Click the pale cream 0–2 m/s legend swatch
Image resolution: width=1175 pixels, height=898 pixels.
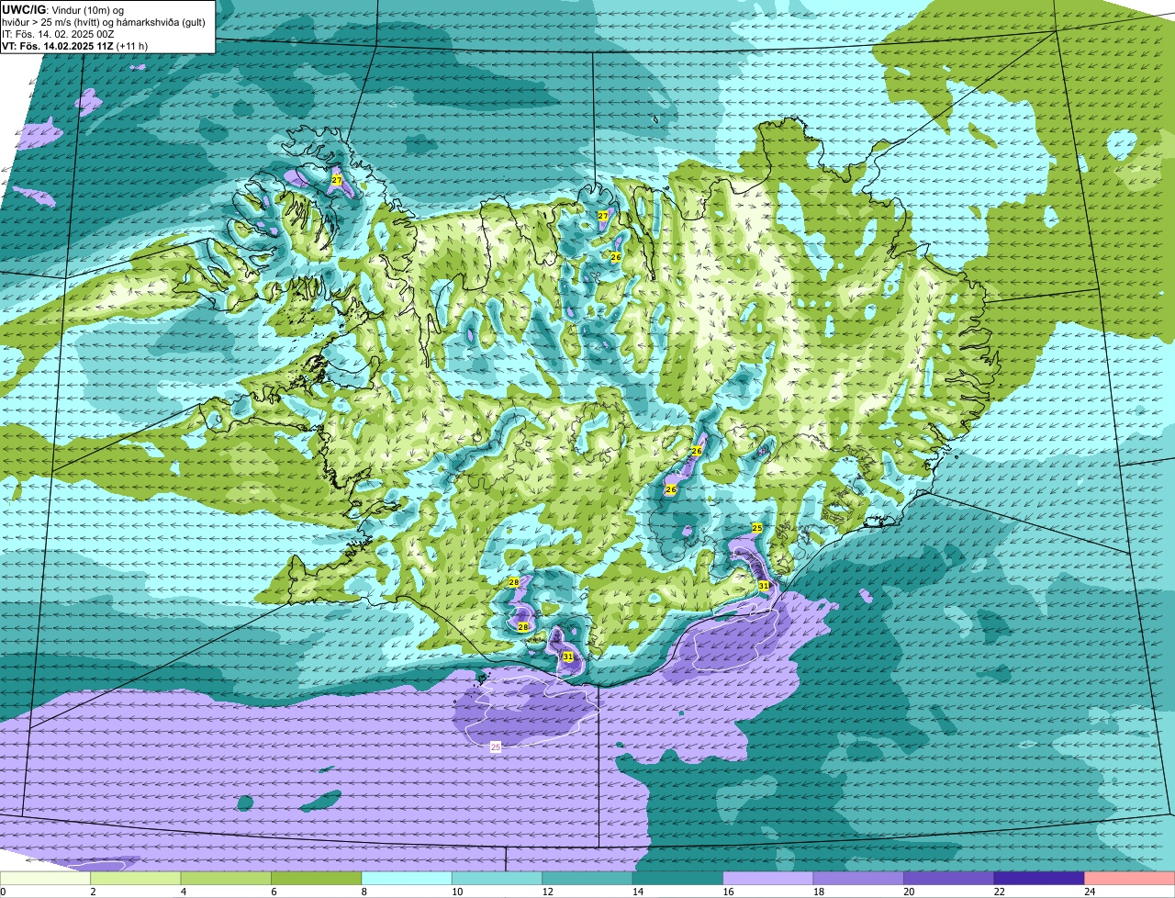46,879
